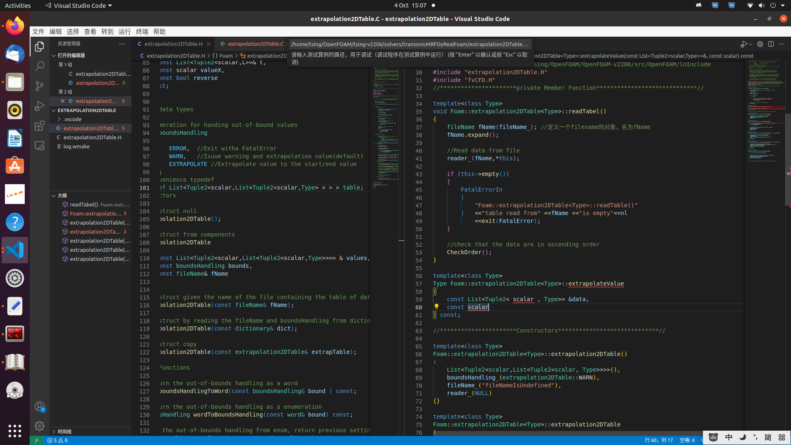
Task: Click the test case path input field
Action: coord(409,44)
